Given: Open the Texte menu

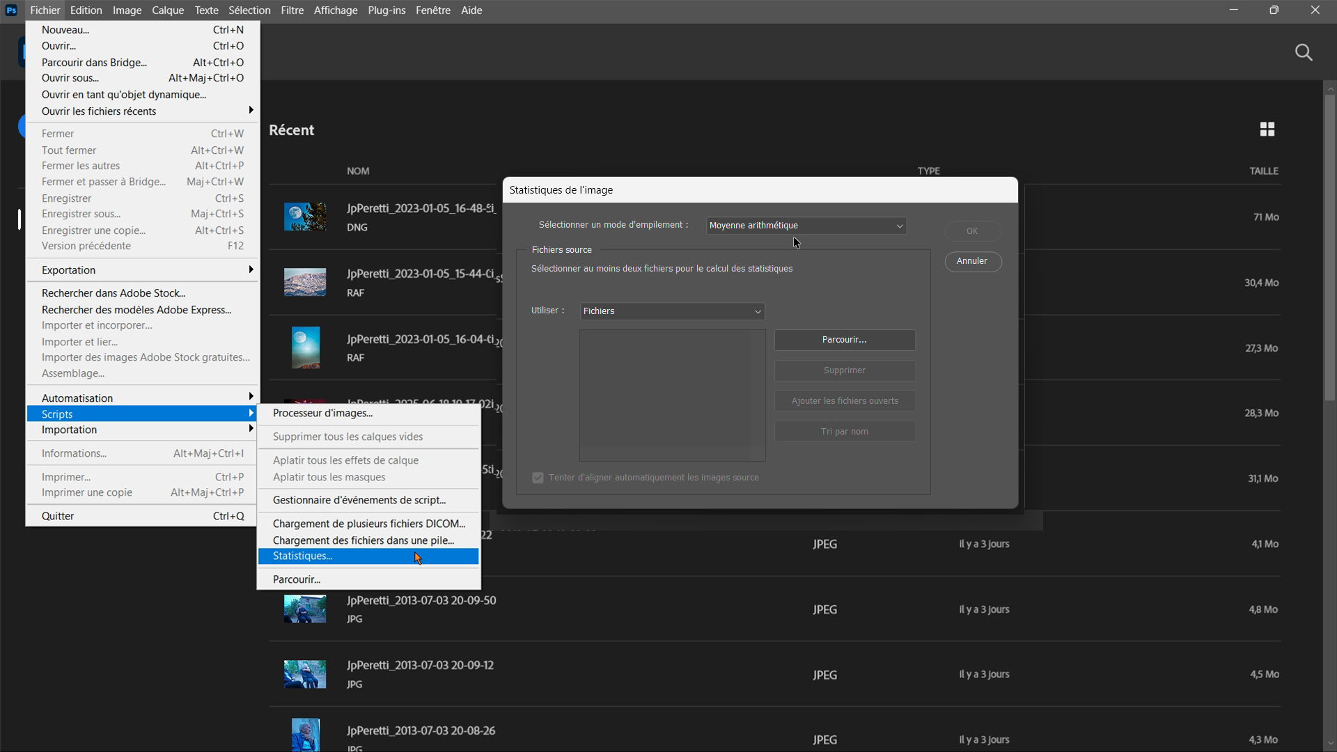Looking at the screenshot, I should 206,10.
